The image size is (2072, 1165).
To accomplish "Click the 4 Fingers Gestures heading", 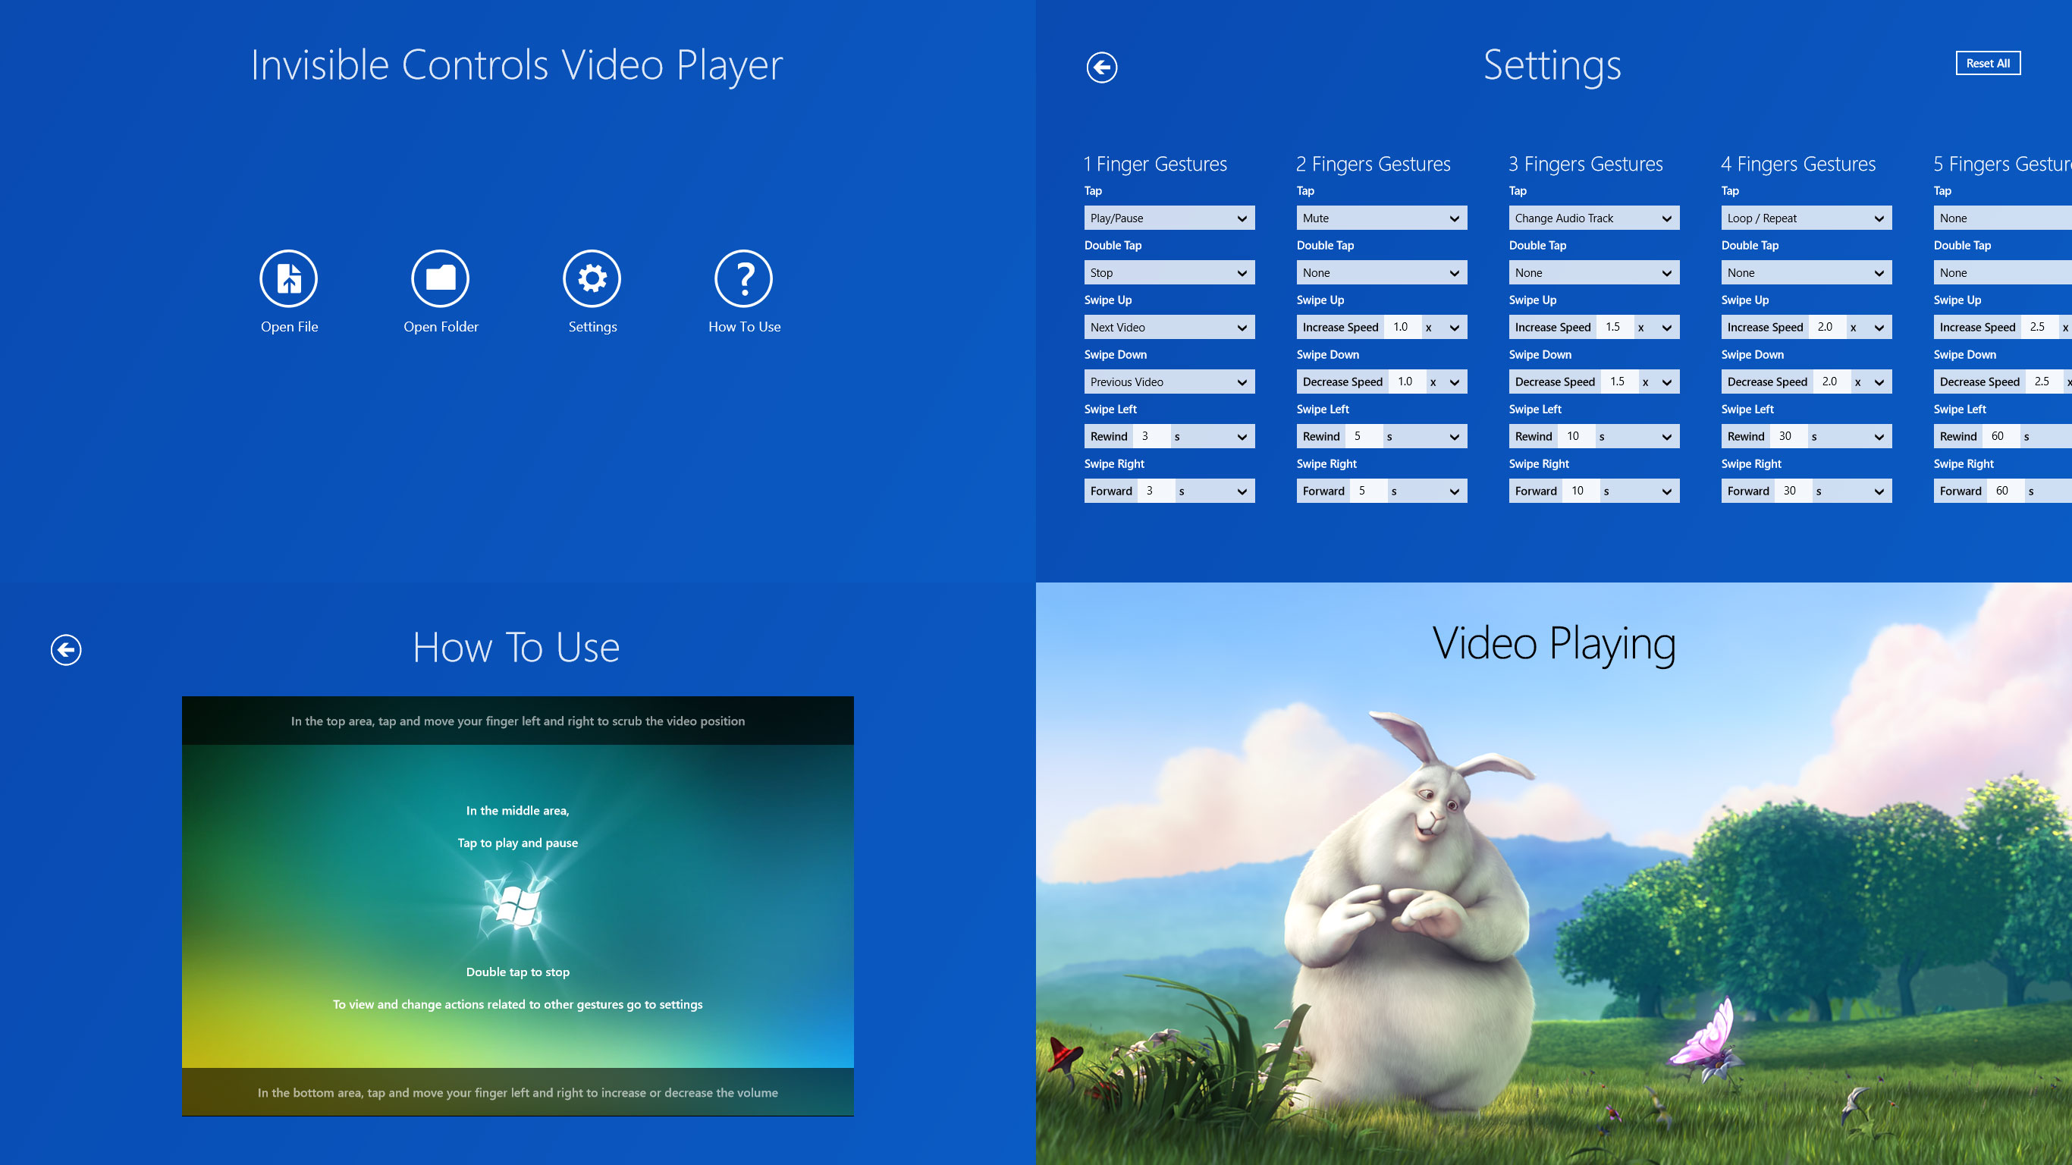I will click(x=1797, y=164).
